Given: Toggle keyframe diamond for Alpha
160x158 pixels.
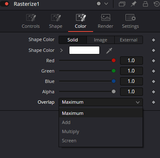Looking at the screenshot, I should coord(153,92).
